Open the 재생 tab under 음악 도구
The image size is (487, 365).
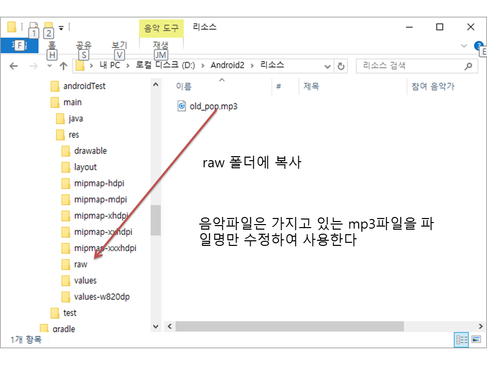pyautogui.click(x=160, y=45)
